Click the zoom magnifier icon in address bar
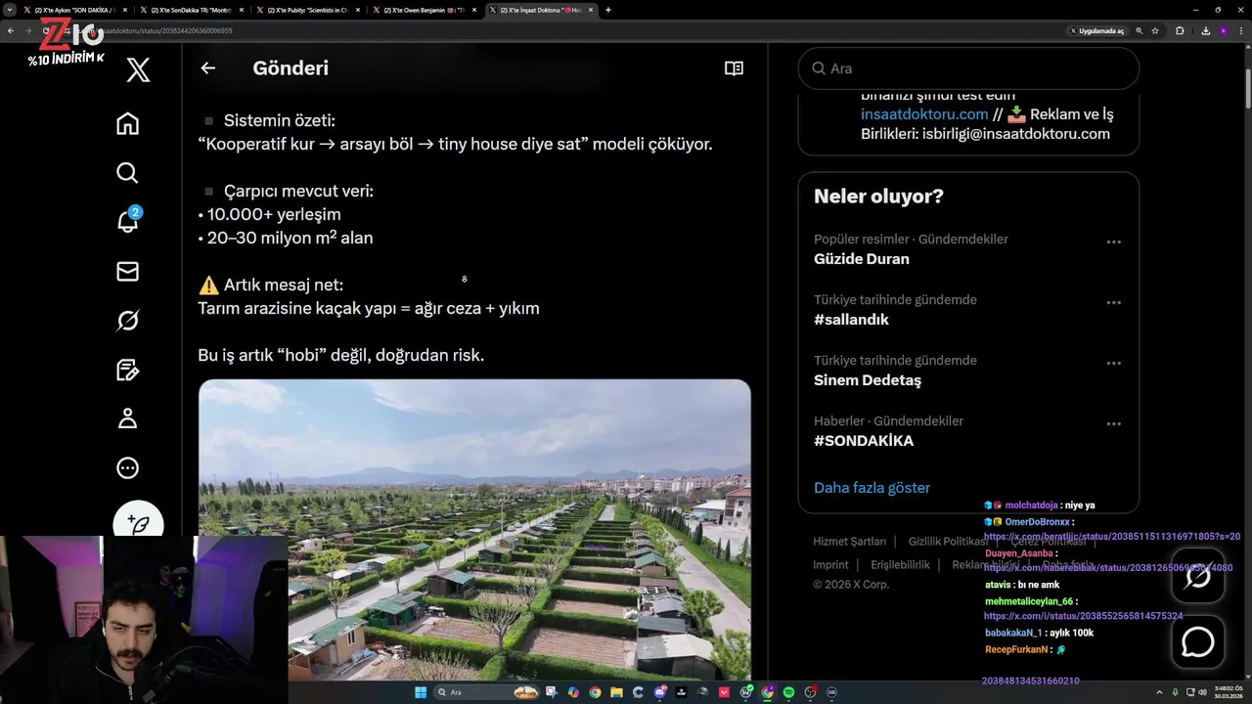 coord(1140,31)
